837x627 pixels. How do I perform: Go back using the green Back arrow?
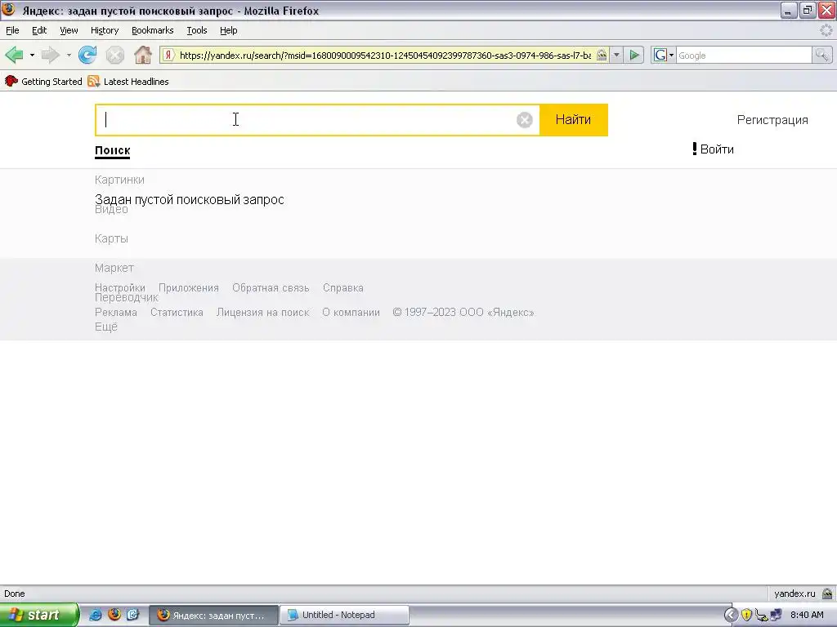click(14, 55)
